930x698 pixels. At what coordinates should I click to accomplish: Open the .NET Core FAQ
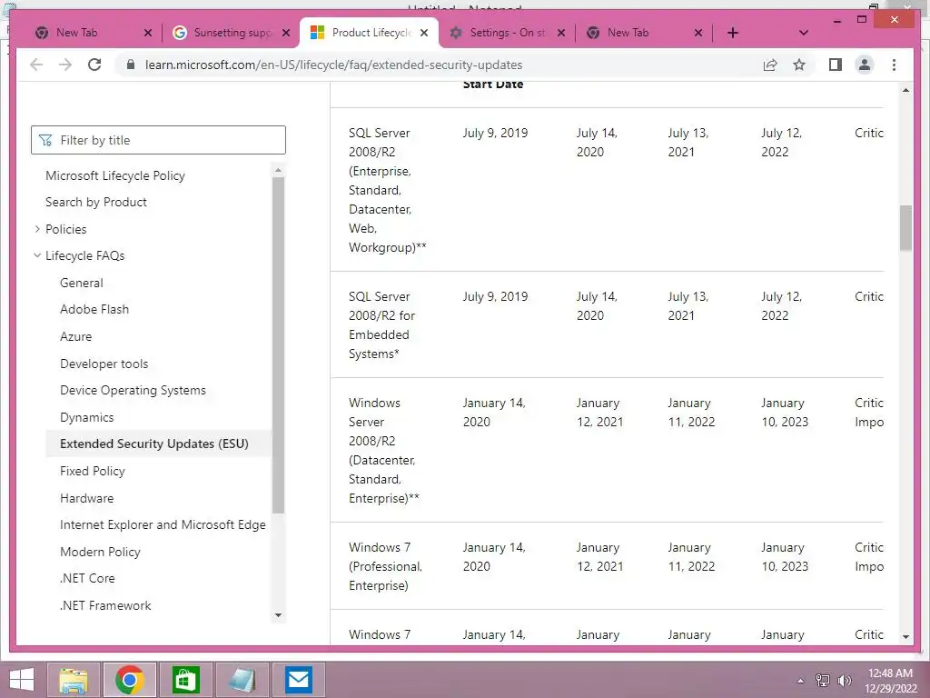coord(87,578)
